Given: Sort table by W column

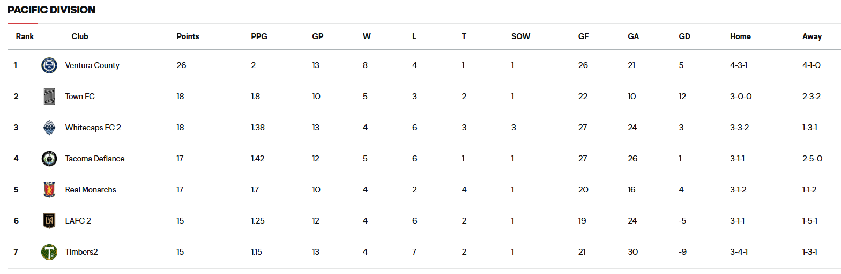Looking at the screenshot, I should (367, 36).
